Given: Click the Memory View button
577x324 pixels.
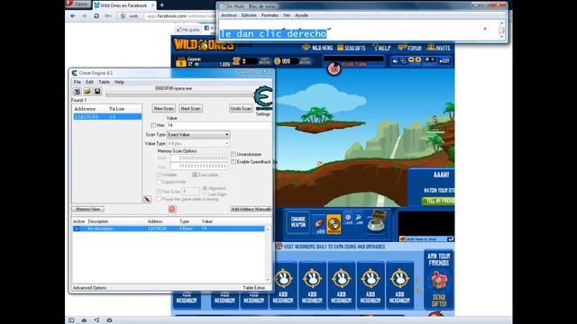Looking at the screenshot, I should tap(88, 209).
